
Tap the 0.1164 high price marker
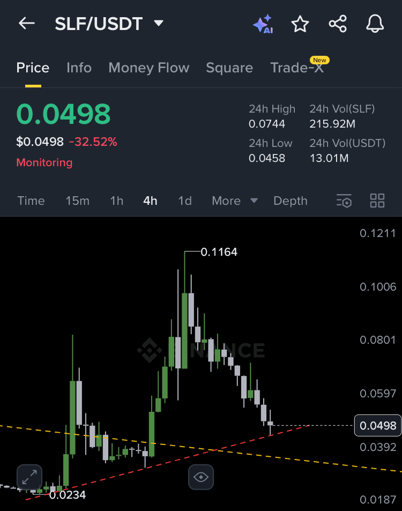(x=219, y=252)
